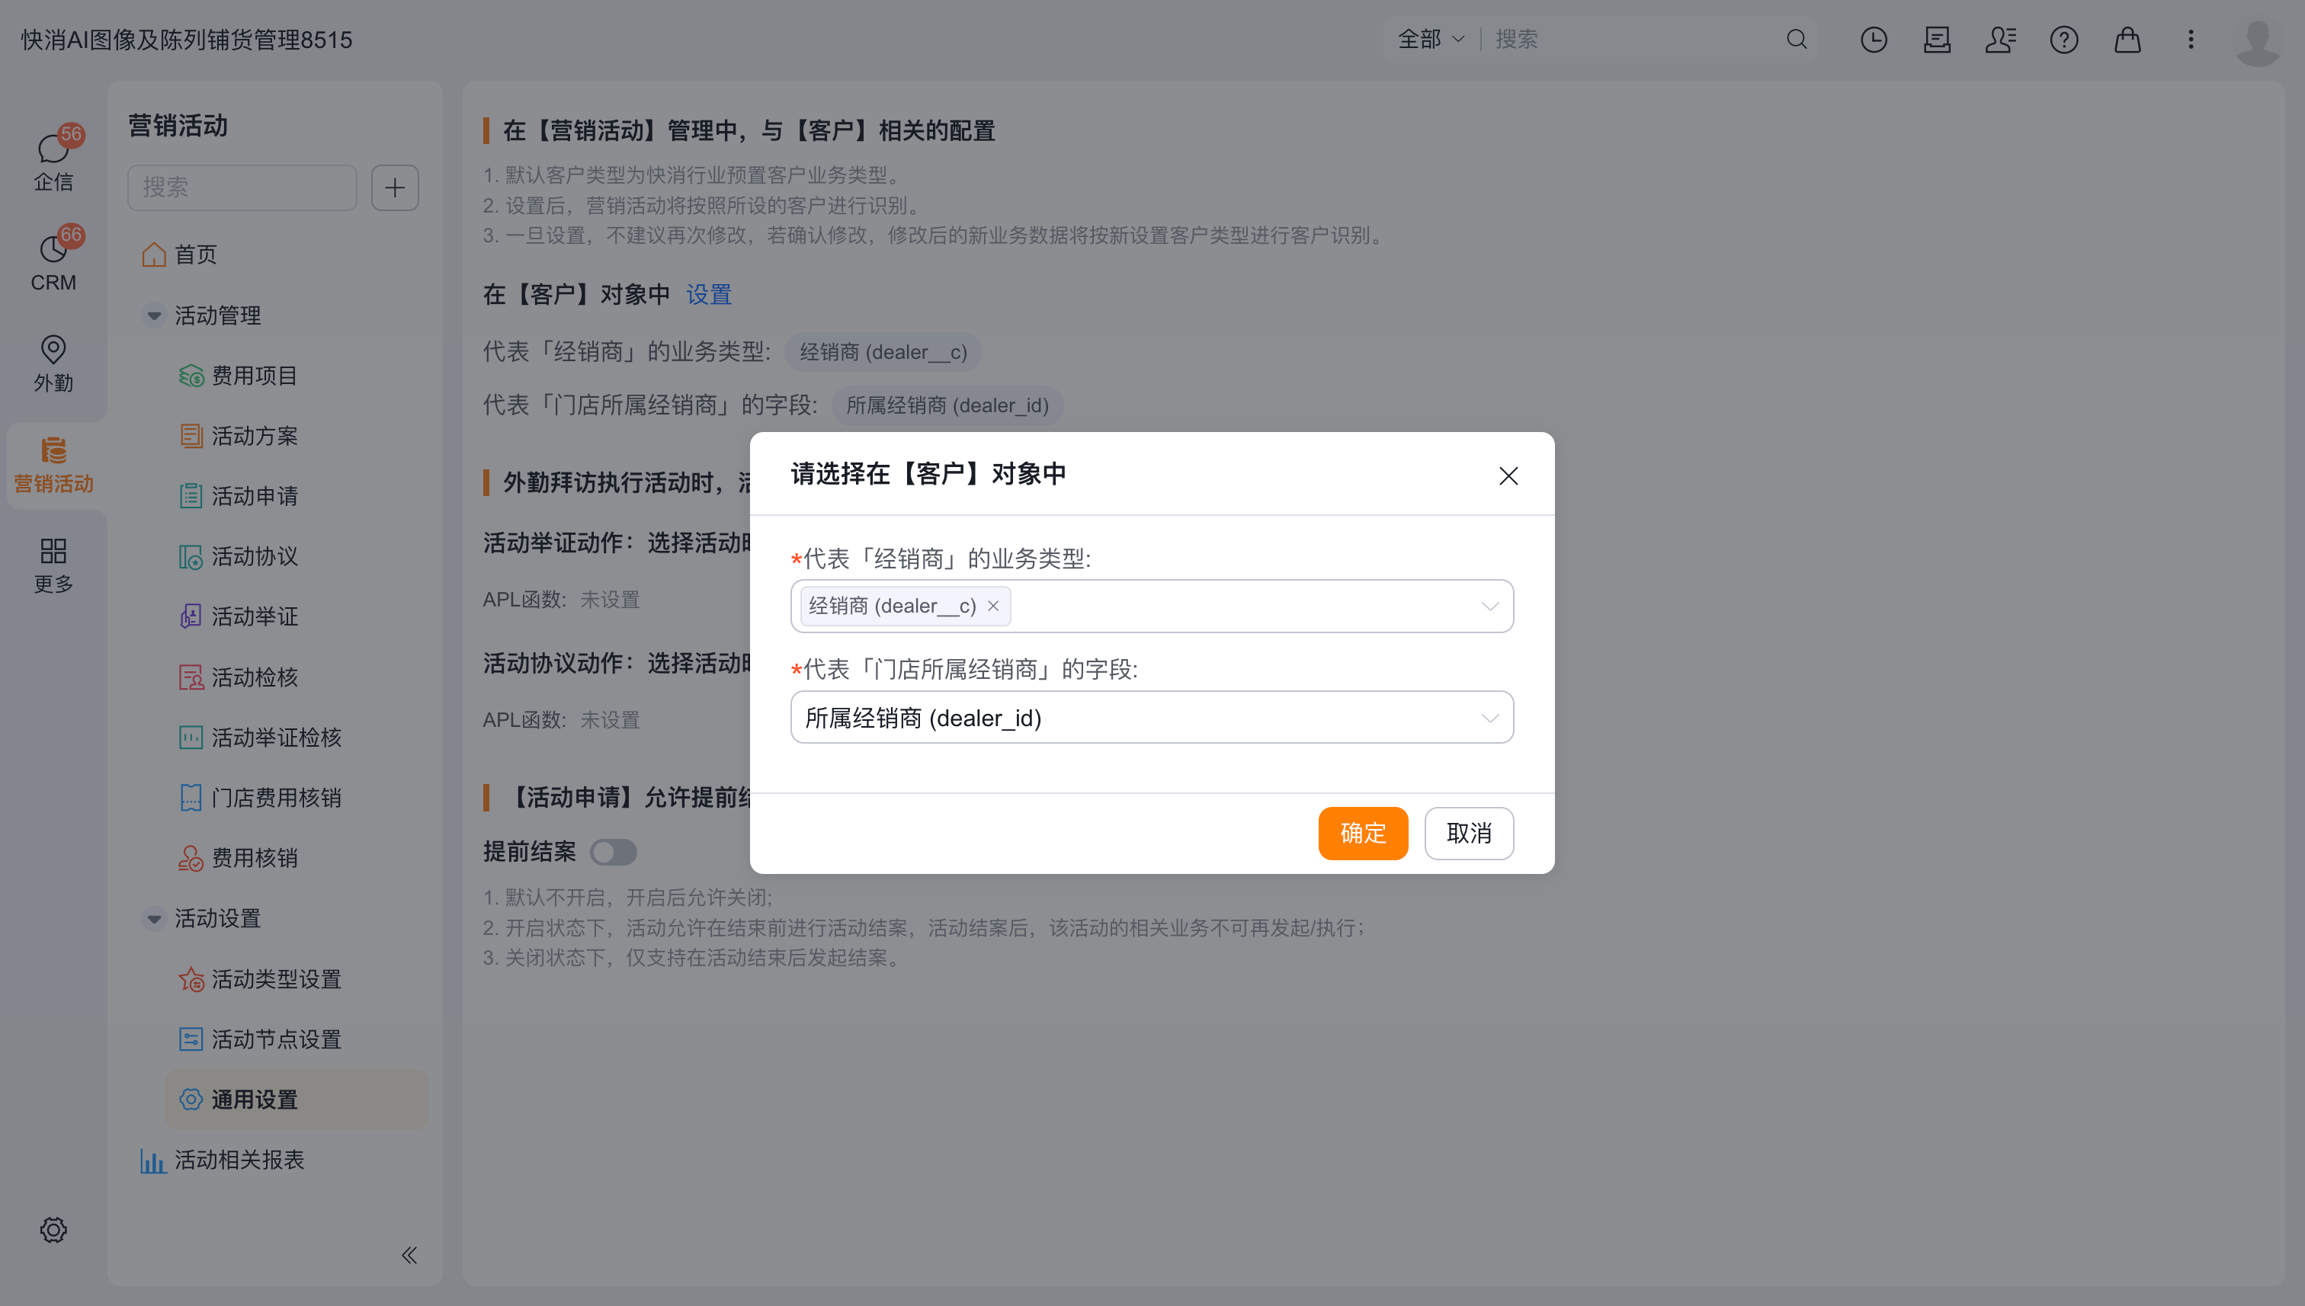Open 活动协议 menu item
Viewport: 2305px width, 1306px height.
coord(239,556)
